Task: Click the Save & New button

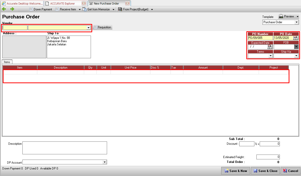Action: point(236,171)
